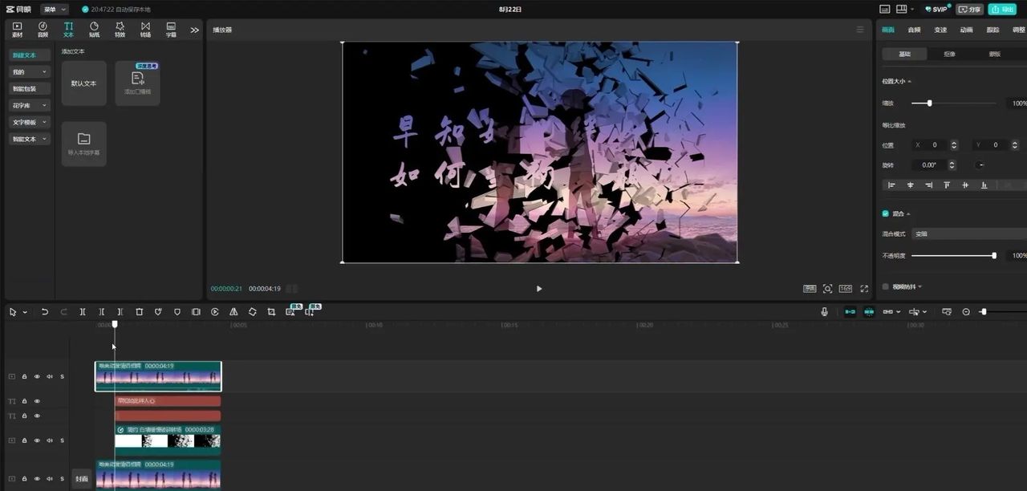Click the split clip tool in timeline toolbar

click(83, 311)
